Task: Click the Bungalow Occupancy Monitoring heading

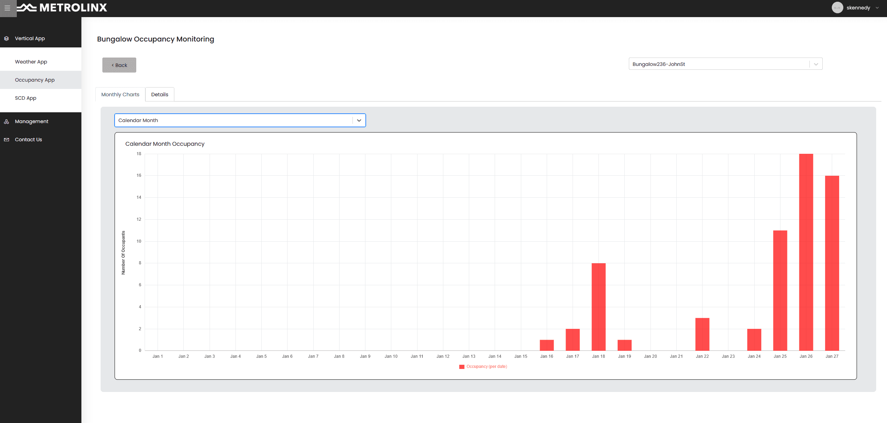Action: pos(155,39)
